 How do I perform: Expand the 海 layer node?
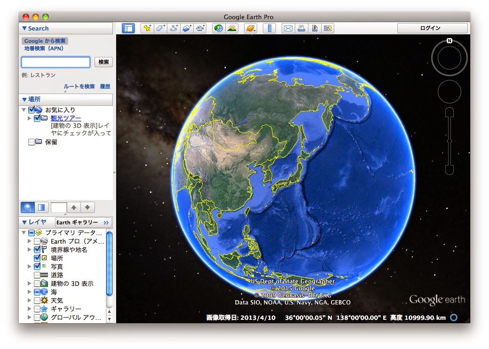point(29,292)
